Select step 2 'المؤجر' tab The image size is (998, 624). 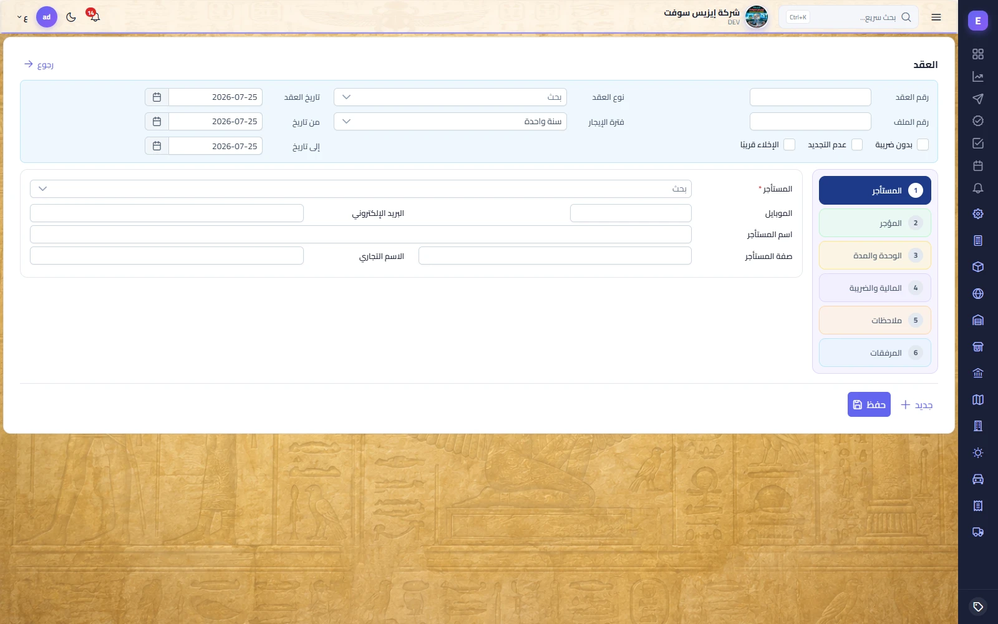874,223
